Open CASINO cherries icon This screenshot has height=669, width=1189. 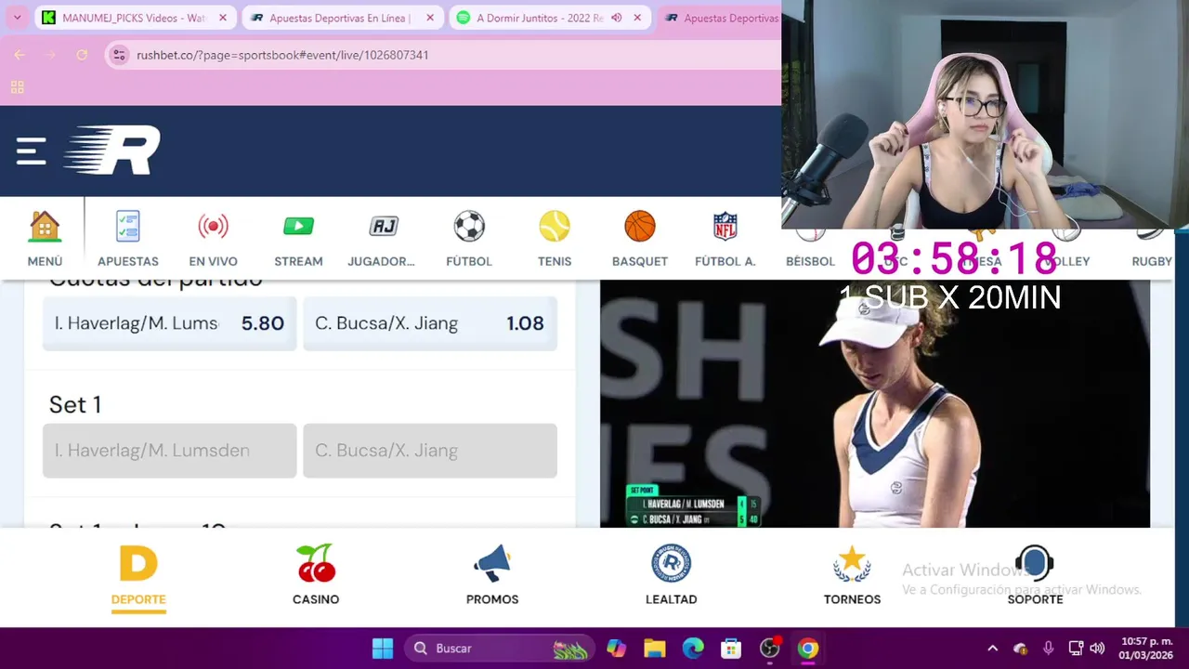point(316,576)
